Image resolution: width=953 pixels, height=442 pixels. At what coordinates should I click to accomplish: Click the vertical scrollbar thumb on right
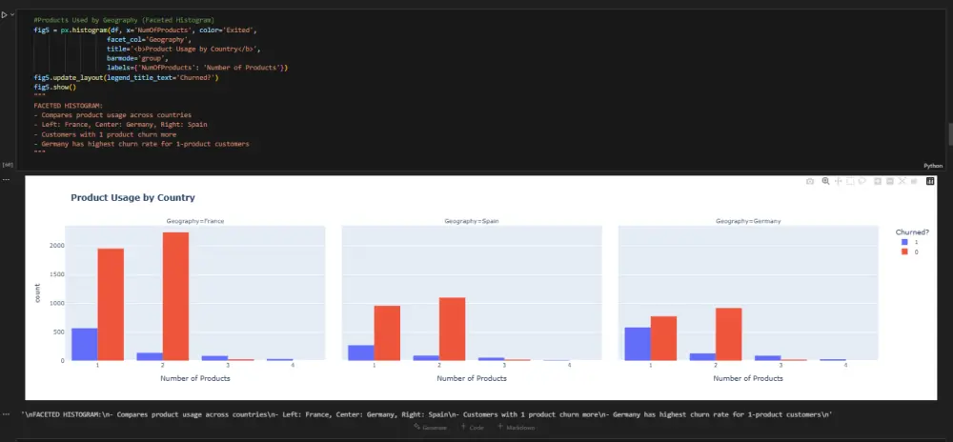coord(950,134)
